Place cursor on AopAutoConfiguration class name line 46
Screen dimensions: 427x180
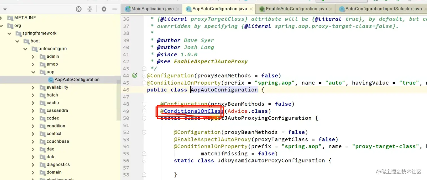pos(225,90)
